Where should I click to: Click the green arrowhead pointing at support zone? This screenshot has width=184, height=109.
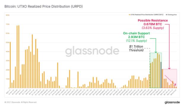point(156,52)
